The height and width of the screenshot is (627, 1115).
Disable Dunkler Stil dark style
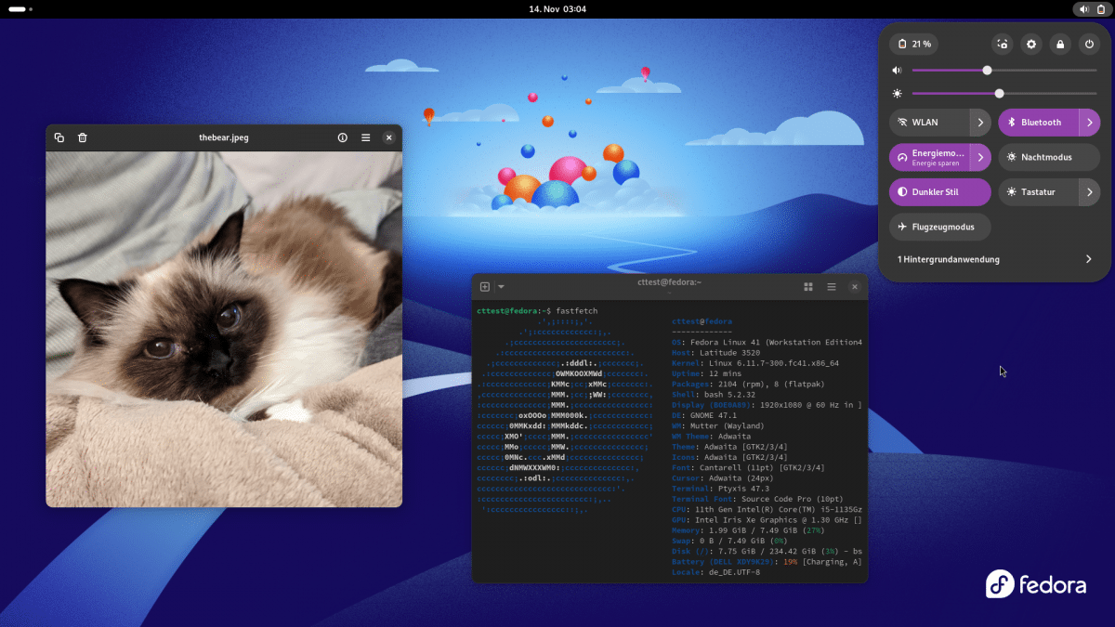click(x=940, y=192)
